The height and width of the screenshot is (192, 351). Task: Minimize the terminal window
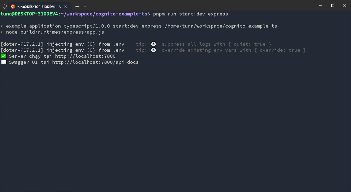pyautogui.click(x=320, y=6)
